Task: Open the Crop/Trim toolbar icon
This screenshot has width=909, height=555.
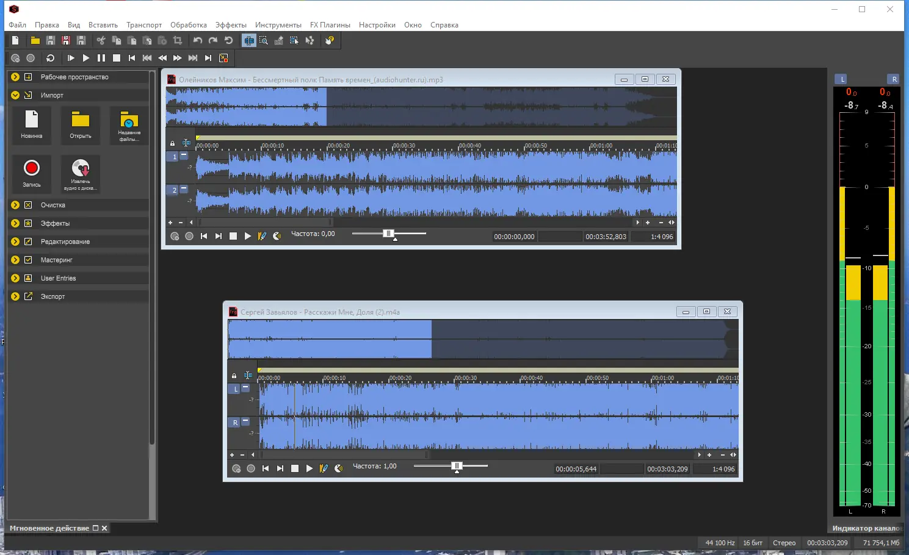Action: click(178, 40)
